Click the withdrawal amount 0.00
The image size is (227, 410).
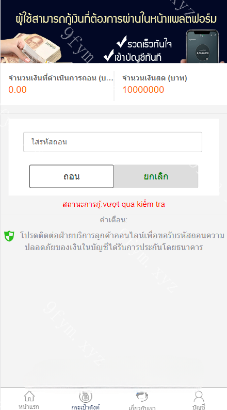click(x=18, y=90)
